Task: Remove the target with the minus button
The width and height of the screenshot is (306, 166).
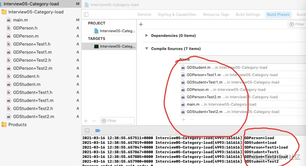Action: pos(94,121)
